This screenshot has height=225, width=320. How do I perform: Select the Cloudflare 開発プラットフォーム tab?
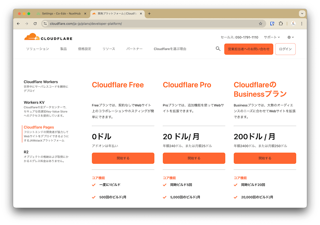(x=118, y=14)
